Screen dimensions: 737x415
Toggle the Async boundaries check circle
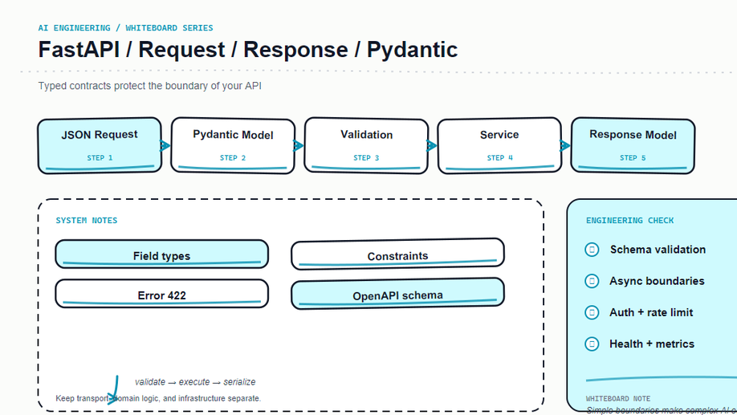coord(592,281)
